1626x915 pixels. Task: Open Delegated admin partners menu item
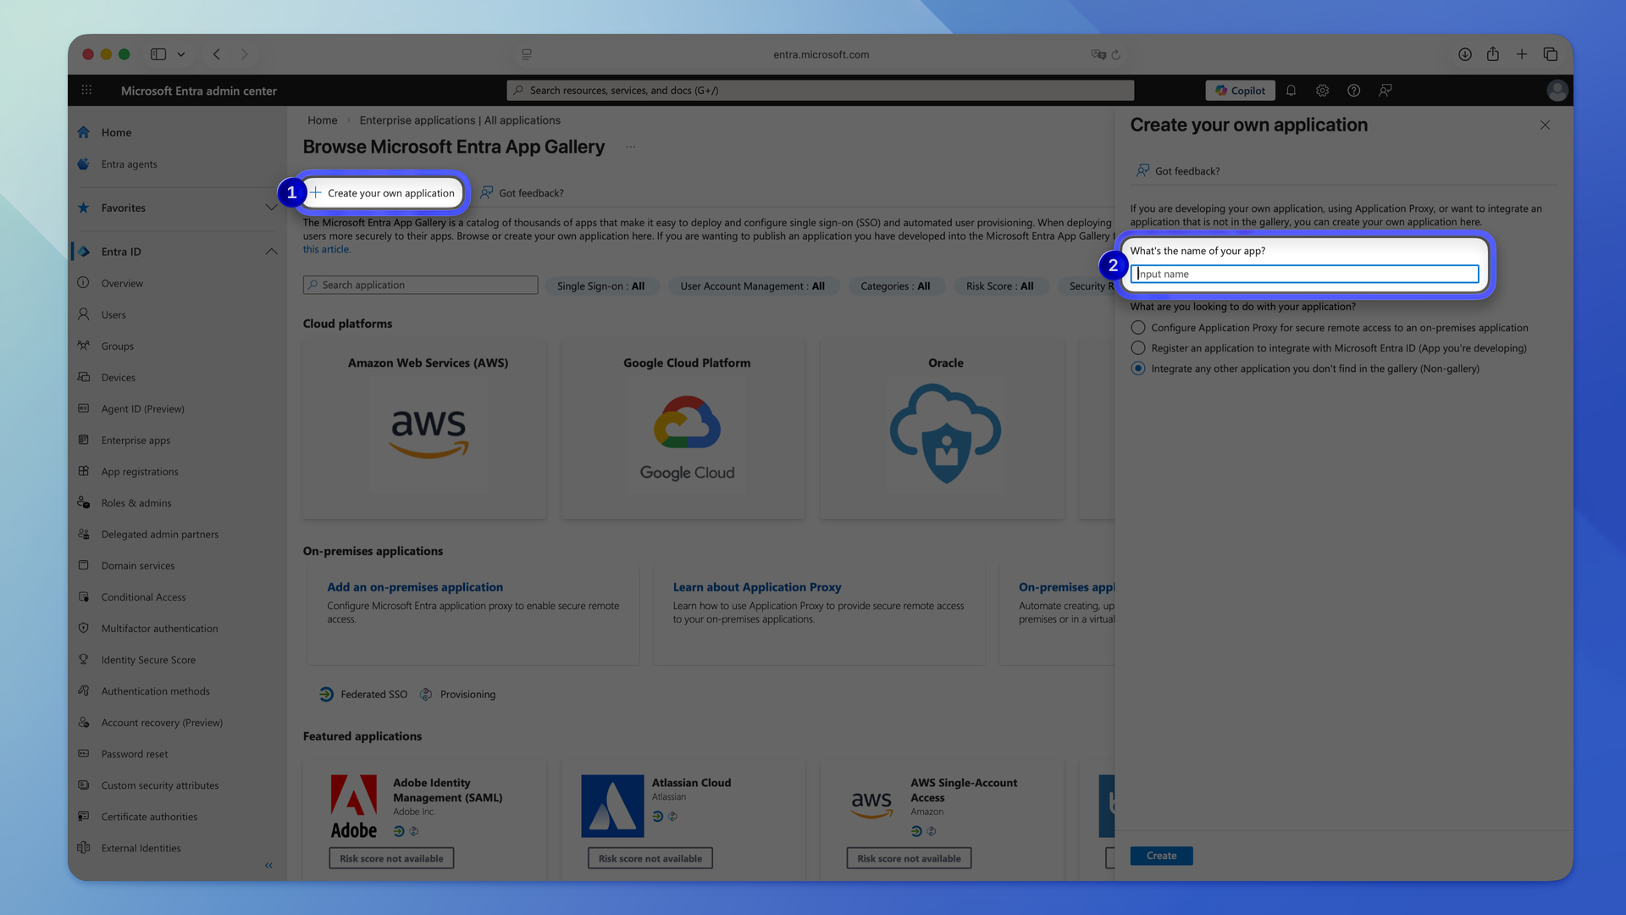click(x=159, y=534)
